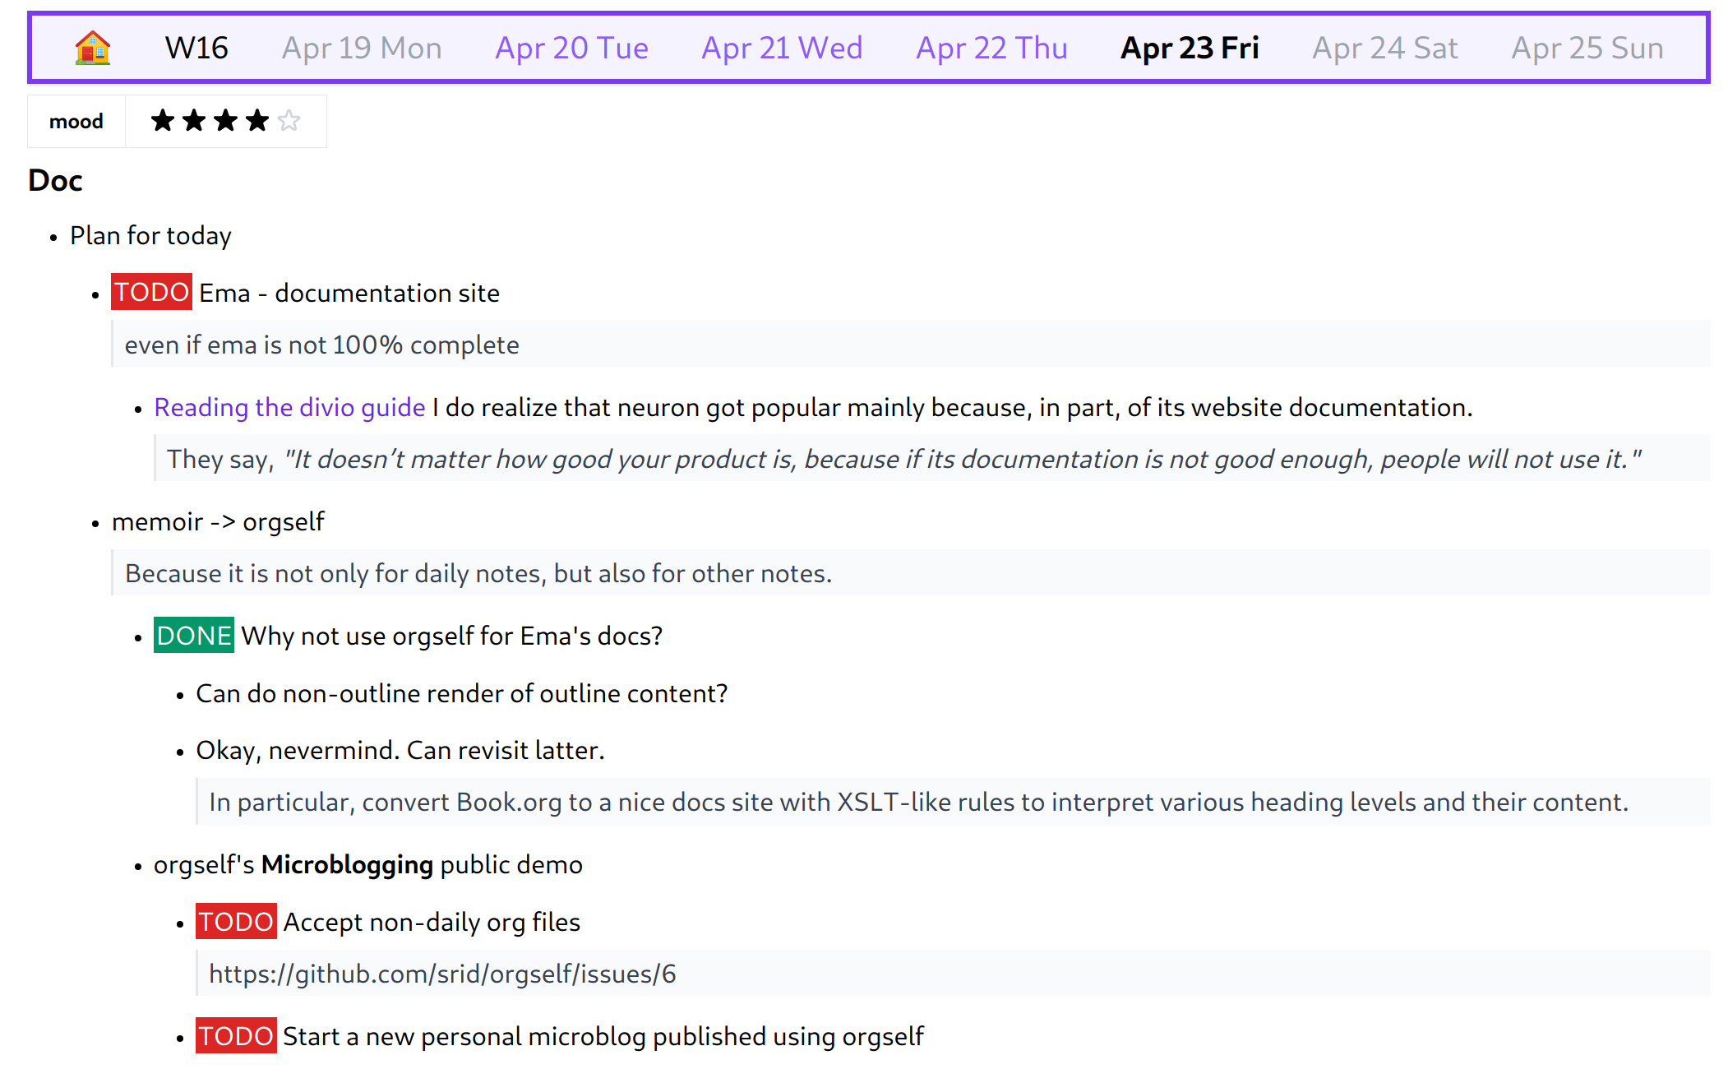Open the W16 week view

[196, 48]
